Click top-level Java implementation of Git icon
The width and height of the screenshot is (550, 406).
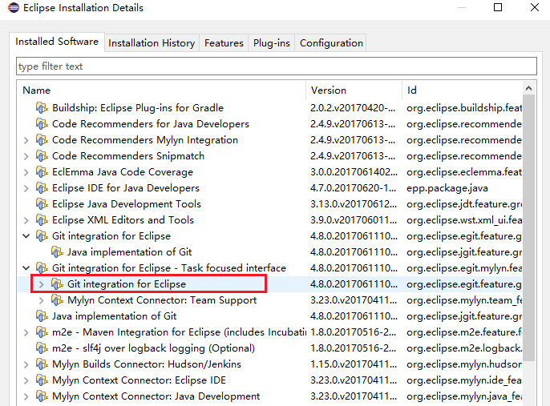(42, 316)
